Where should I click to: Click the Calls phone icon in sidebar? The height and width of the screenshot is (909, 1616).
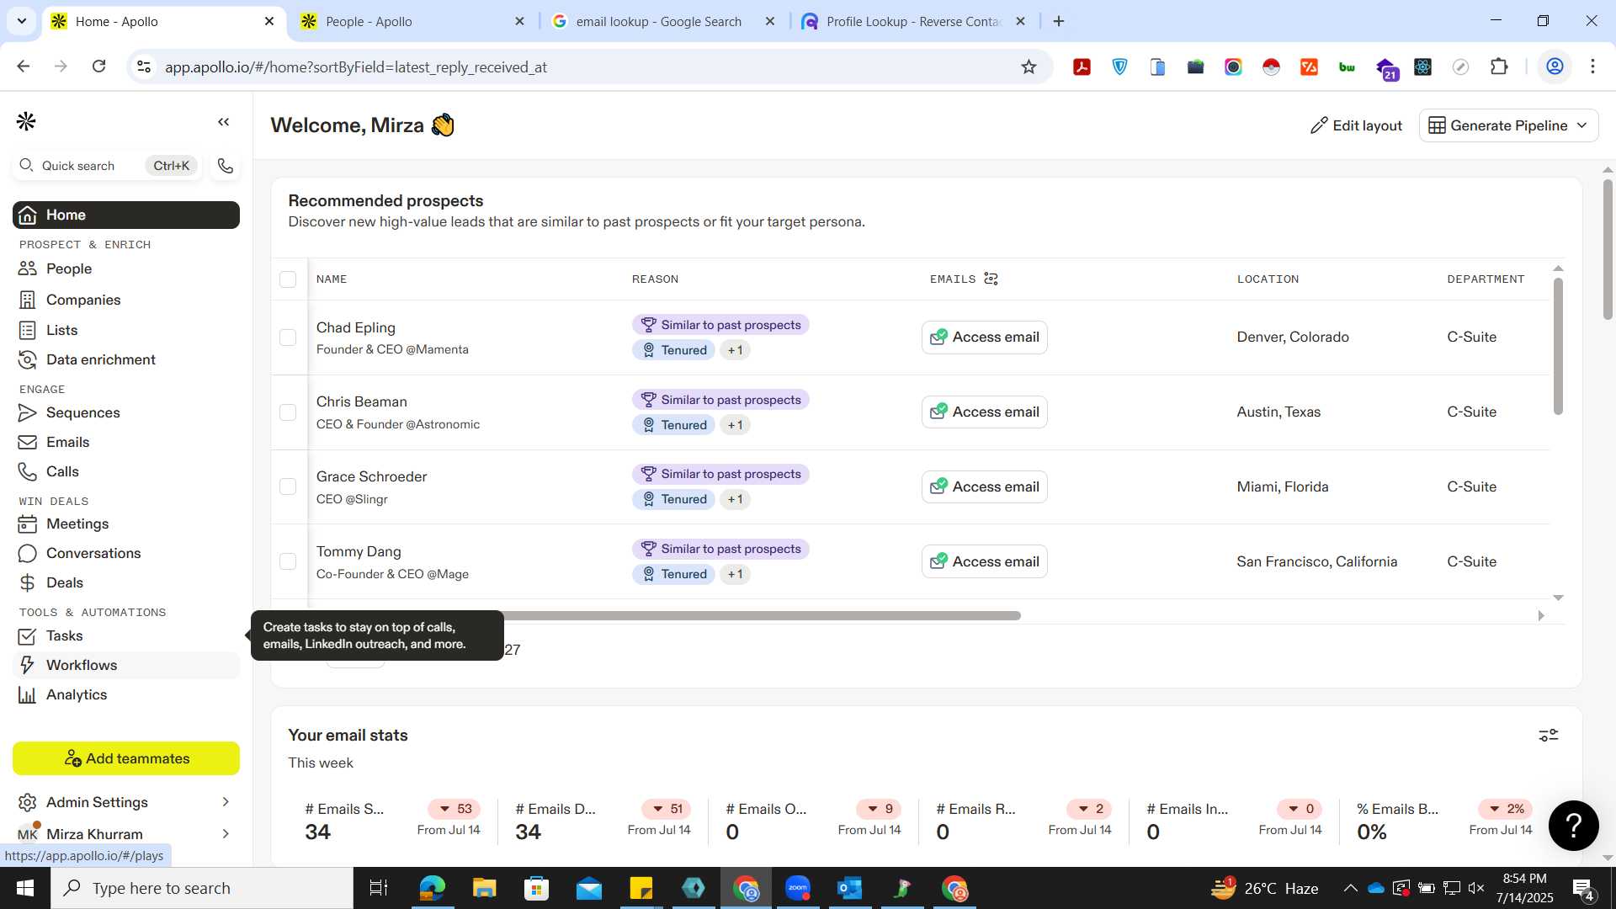(x=28, y=471)
